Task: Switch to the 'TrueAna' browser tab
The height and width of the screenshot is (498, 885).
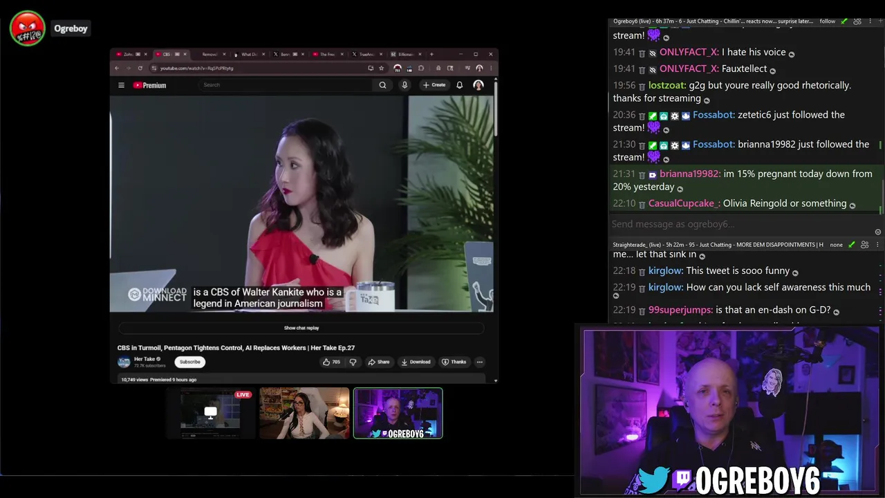Action: pos(367,54)
